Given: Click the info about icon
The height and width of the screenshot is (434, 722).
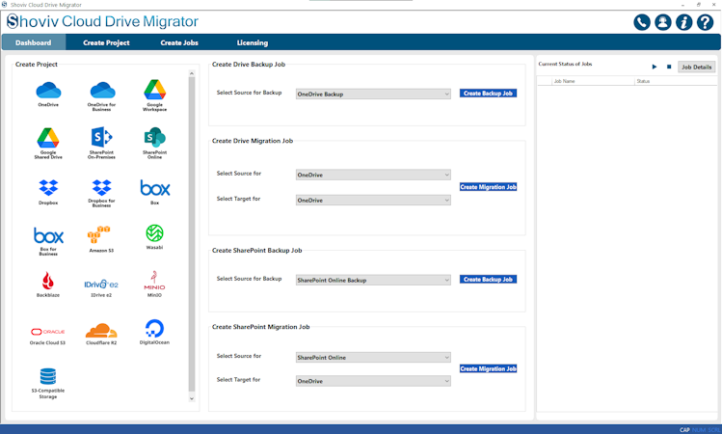Looking at the screenshot, I should coord(683,22).
